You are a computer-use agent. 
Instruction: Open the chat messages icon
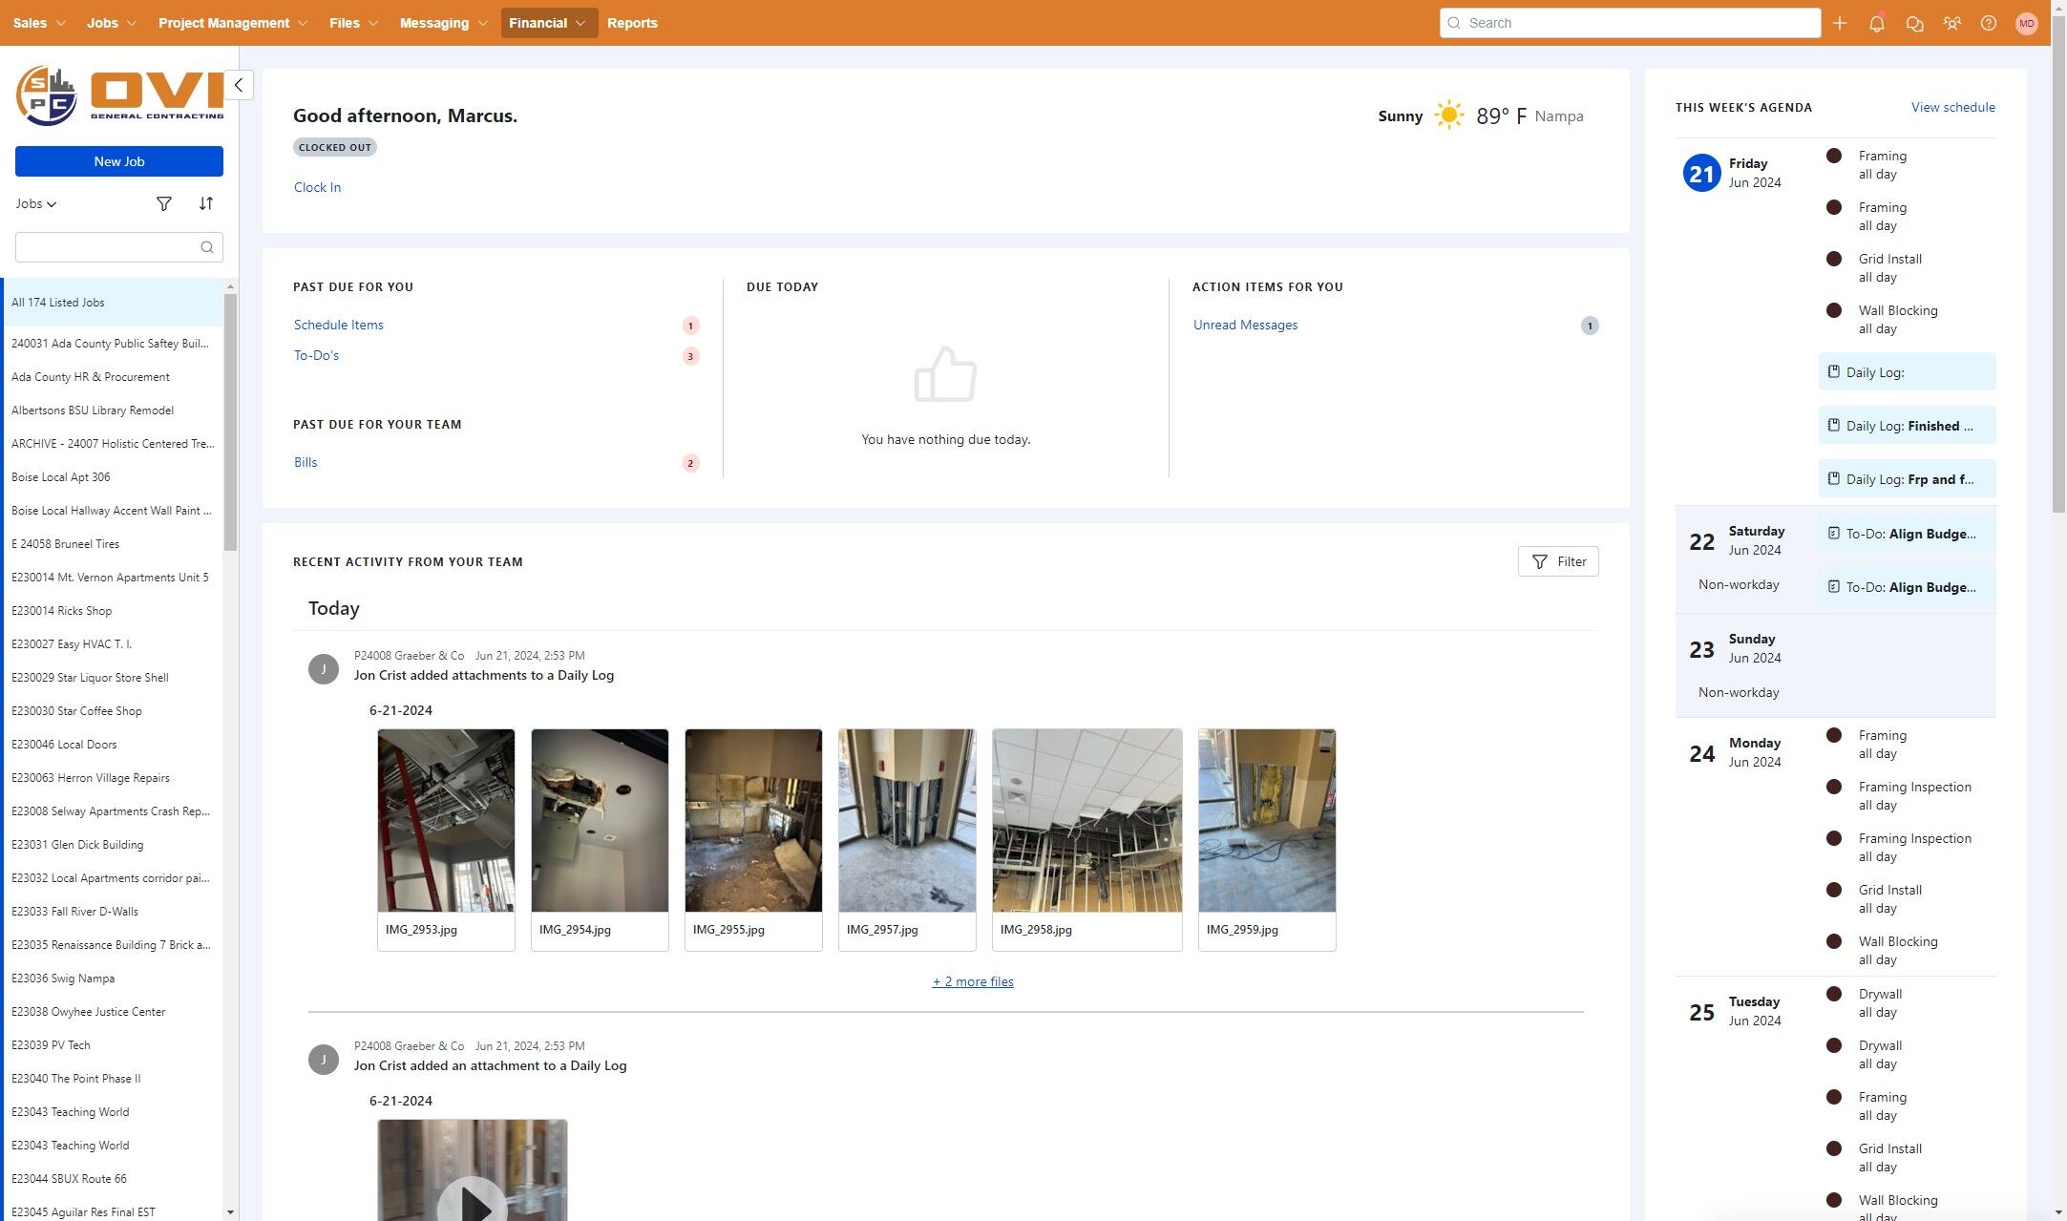click(x=1914, y=23)
